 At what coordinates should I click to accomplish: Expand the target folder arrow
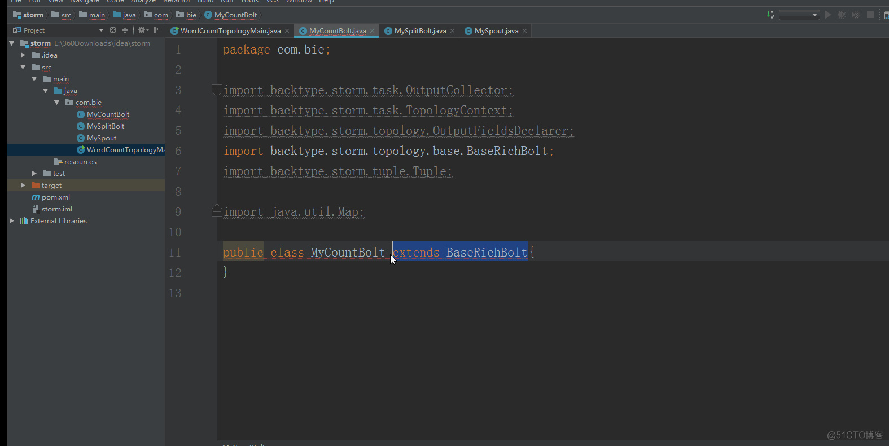[23, 186]
